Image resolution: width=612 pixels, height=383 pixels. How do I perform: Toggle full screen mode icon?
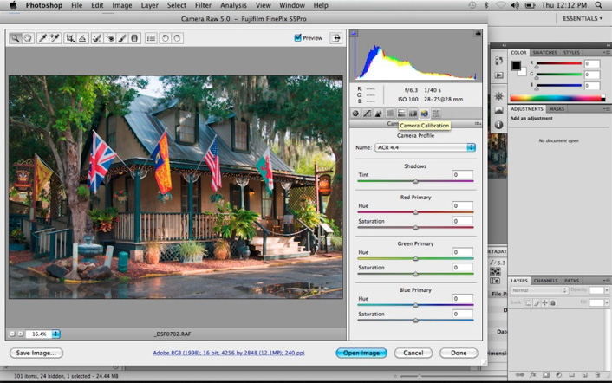coord(335,38)
